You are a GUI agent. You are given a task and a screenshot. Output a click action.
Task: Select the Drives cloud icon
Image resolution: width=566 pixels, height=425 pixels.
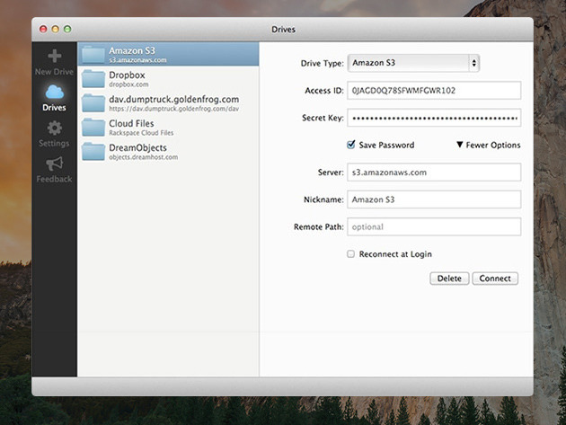point(55,92)
